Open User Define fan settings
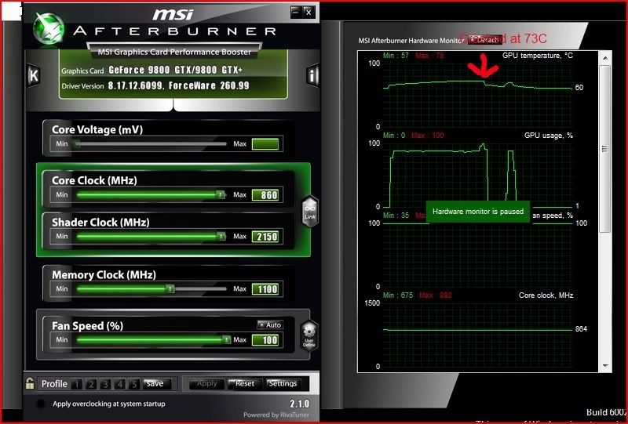Screen dimensions: 628x424 (309, 336)
